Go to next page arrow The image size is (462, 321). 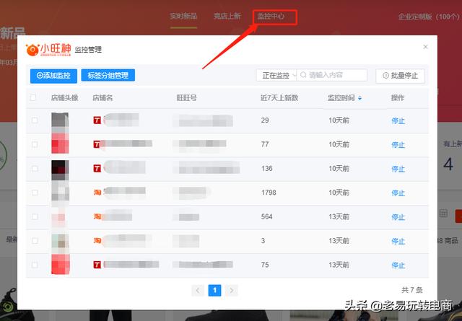point(231,291)
